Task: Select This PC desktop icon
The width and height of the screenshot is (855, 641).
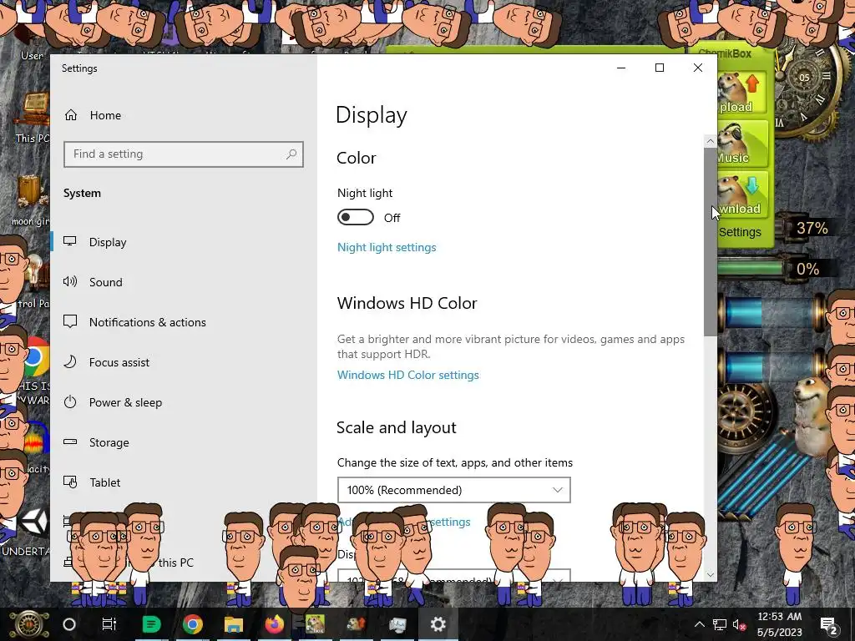Action: point(33,118)
